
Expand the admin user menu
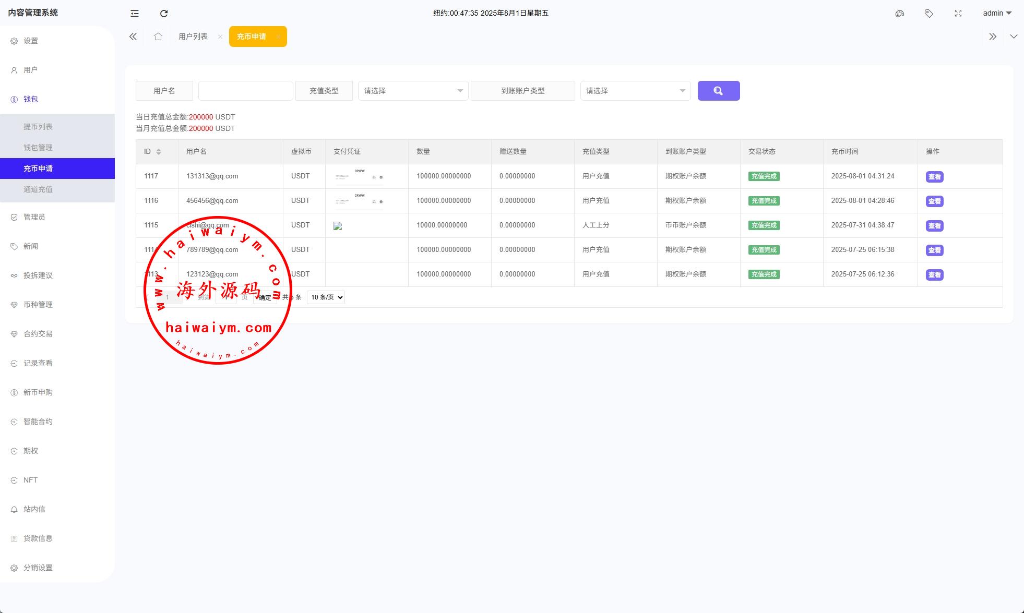[x=996, y=14]
